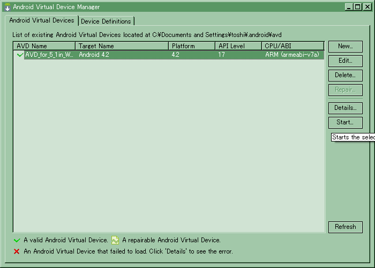Create a new AVD with New... button
Screen dimensions: 375x268
346,47
